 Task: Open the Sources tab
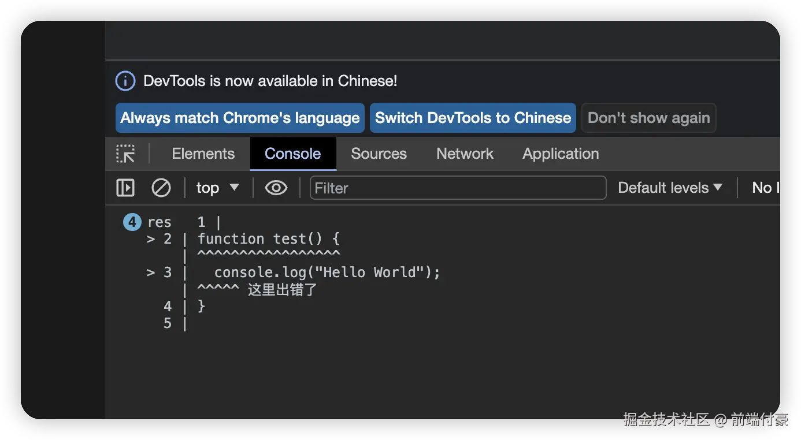pos(379,154)
